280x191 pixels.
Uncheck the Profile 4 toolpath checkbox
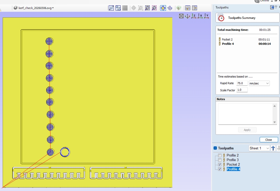click(x=220, y=169)
